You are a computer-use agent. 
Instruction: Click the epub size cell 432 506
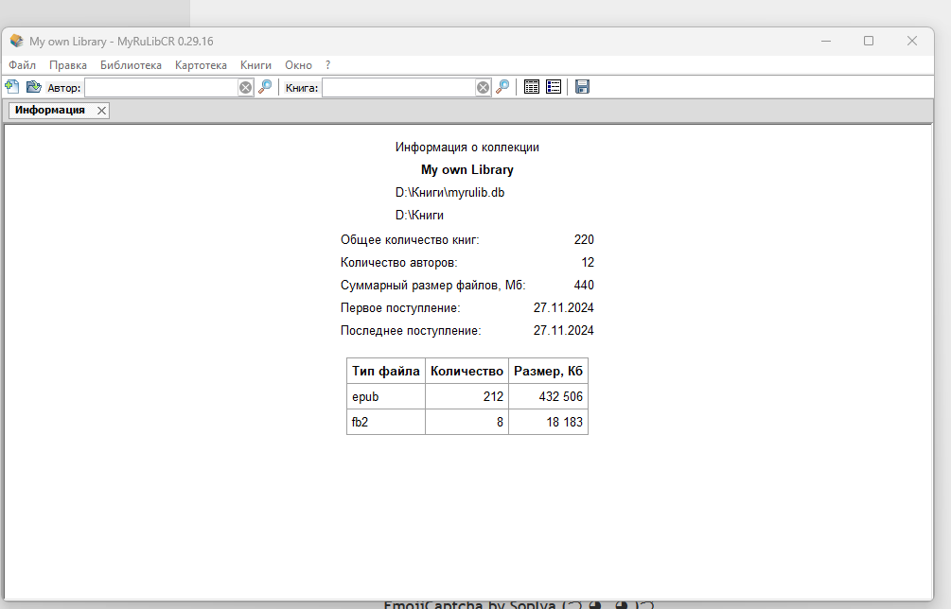tap(548, 396)
